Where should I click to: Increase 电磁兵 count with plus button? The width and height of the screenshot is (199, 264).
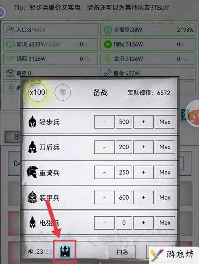coord(143,223)
